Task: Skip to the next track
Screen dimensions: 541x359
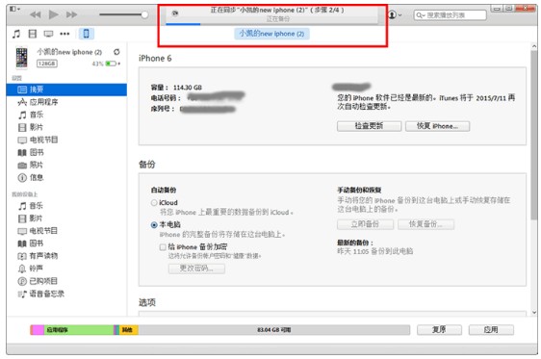Action: [71, 14]
